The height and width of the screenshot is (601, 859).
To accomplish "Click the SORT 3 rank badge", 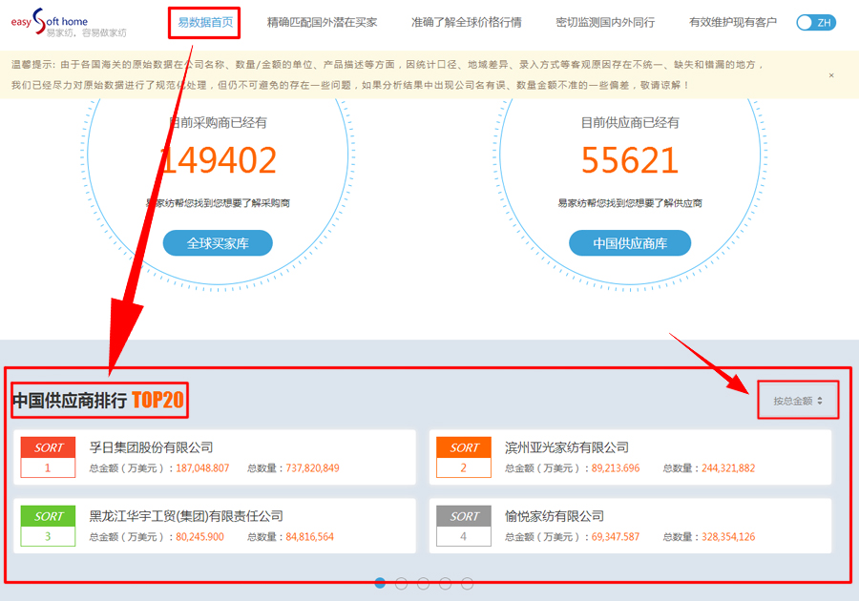I will pyautogui.click(x=48, y=526).
